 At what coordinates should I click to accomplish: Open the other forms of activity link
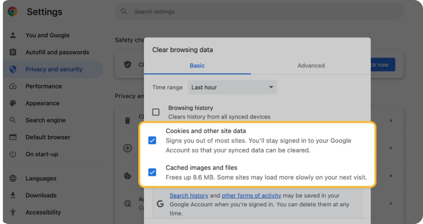[x=251, y=196]
